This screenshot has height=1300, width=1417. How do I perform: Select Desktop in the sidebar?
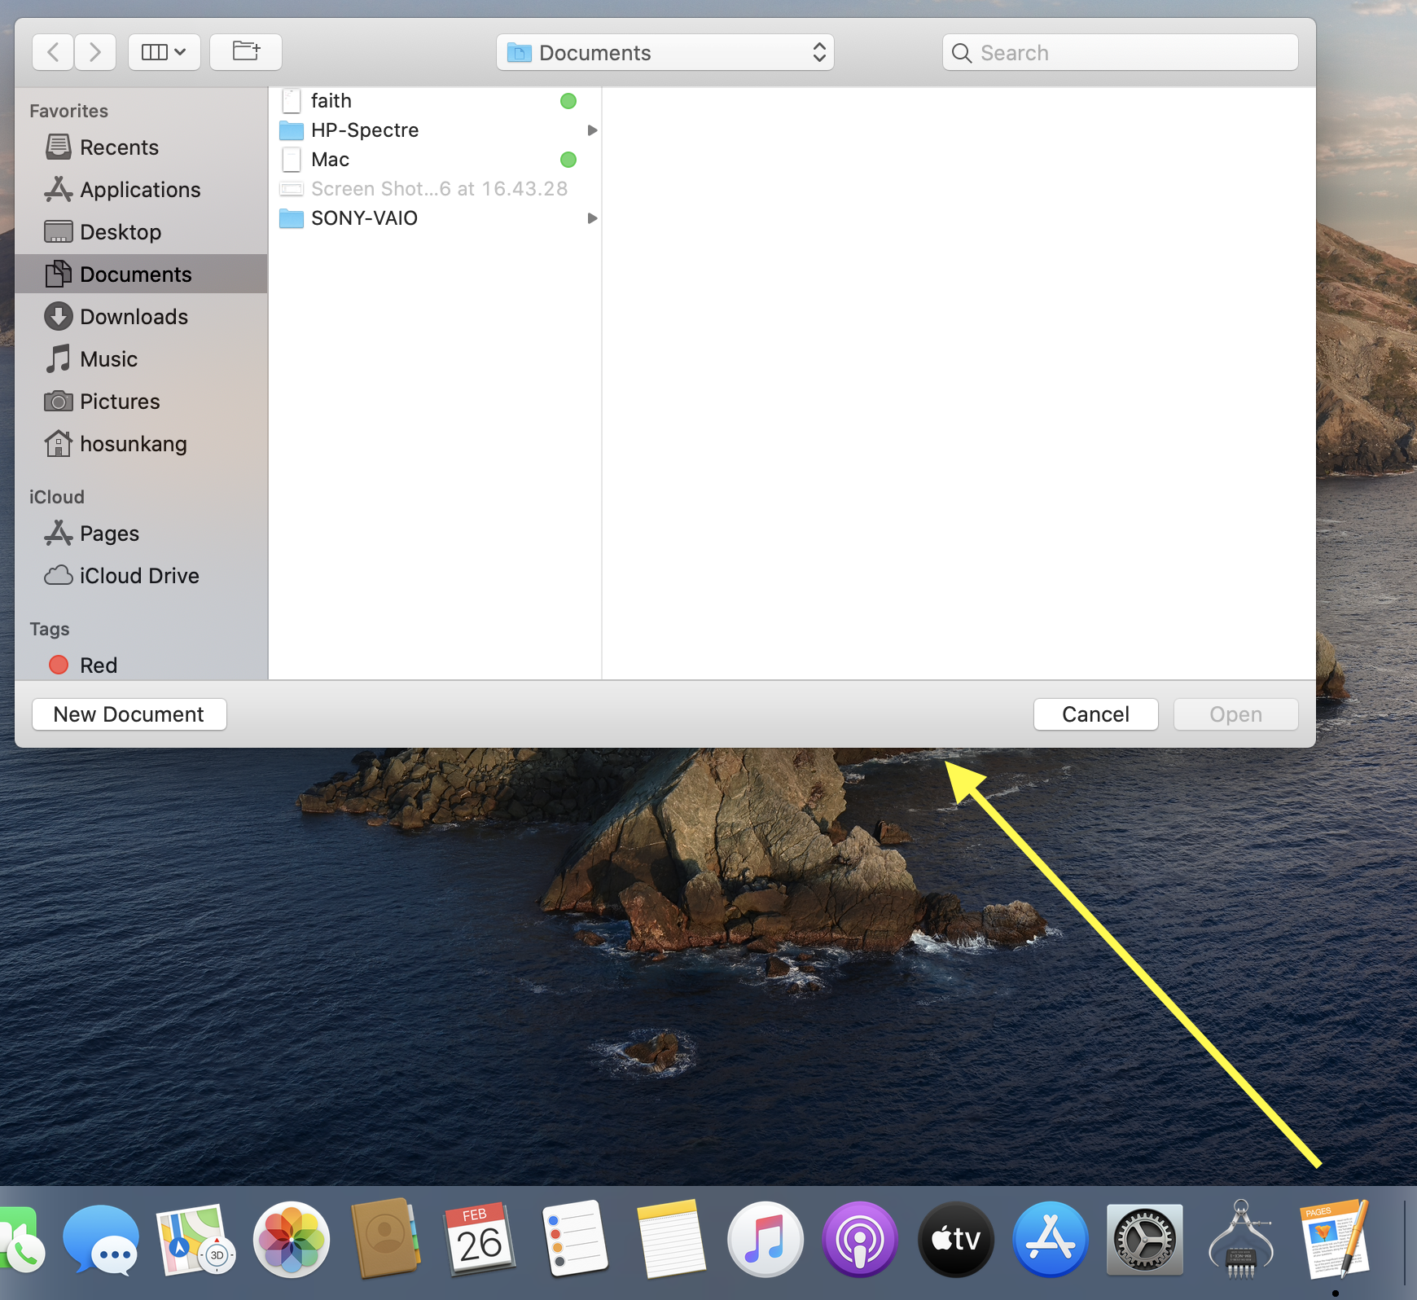coord(141,232)
